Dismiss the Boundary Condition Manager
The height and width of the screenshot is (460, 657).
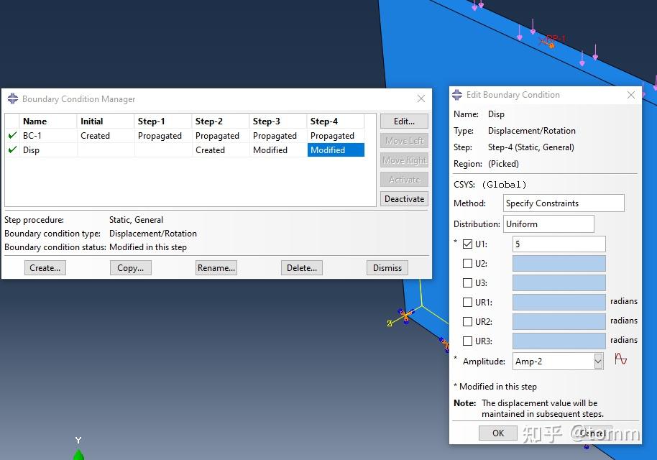pyautogui.click(x=387, y=267)
